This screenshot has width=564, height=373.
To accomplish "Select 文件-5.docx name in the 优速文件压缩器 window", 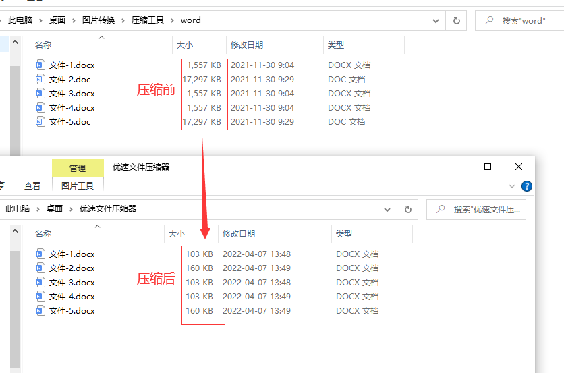I will pos(72,310).
